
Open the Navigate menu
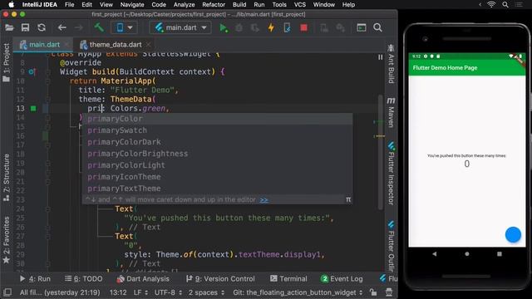[132, 5]
